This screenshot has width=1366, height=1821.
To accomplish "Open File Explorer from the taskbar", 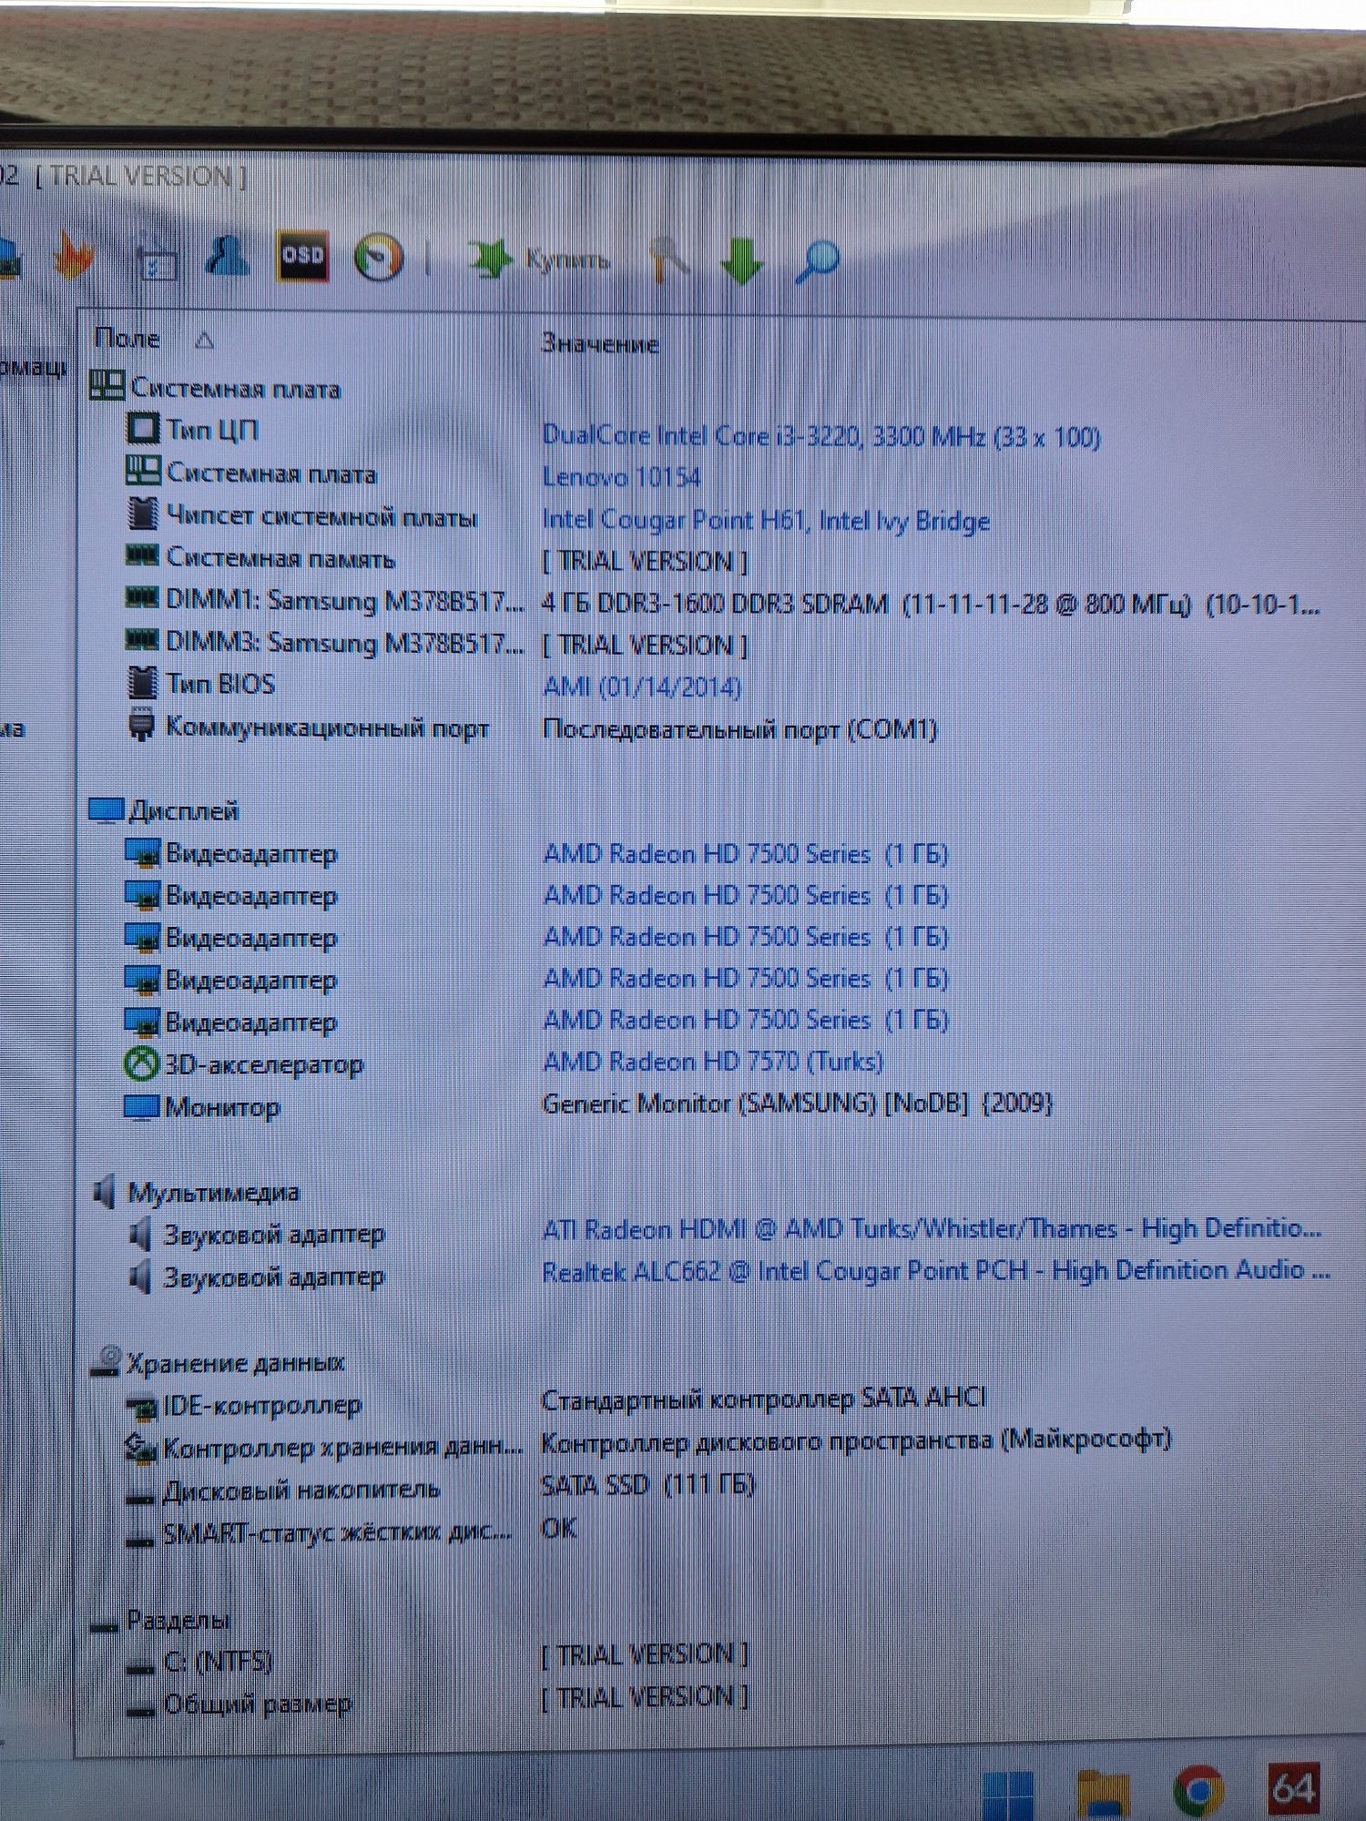I will (1104, 1792).
